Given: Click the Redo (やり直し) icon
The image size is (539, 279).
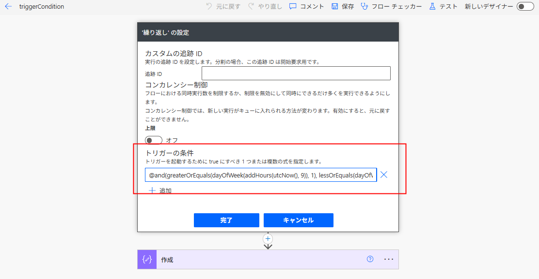Looking at the screenshot, I should coord(251,7).
